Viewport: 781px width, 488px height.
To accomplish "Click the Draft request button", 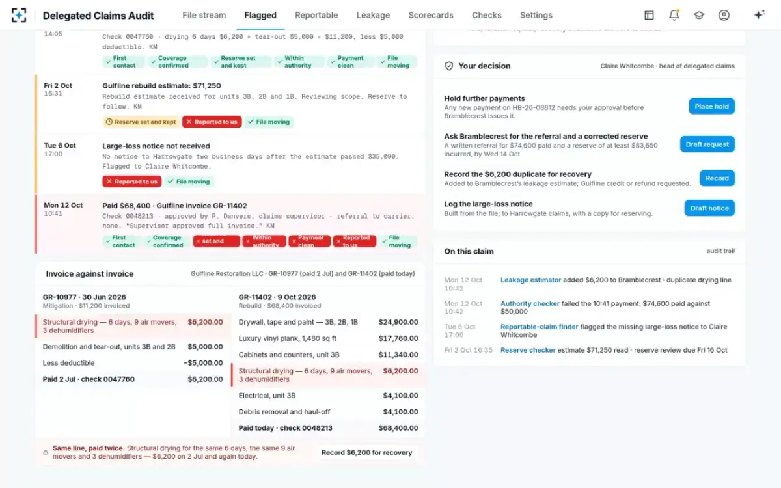I will tap(707, 144).
